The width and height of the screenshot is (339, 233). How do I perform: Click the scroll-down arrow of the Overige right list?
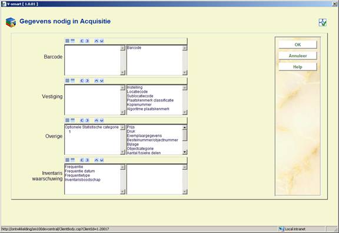(x=185, y=152)
